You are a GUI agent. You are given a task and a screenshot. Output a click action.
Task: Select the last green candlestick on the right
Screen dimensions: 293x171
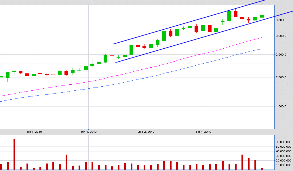[262, 16]
